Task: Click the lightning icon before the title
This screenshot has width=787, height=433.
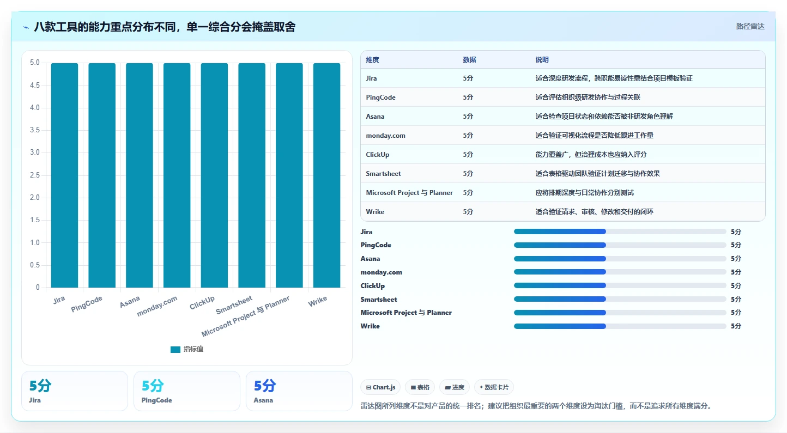Action: [26, 27]
